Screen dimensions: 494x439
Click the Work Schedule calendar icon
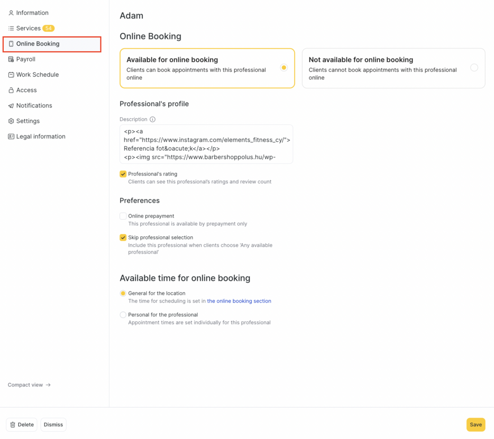[11, 75]
